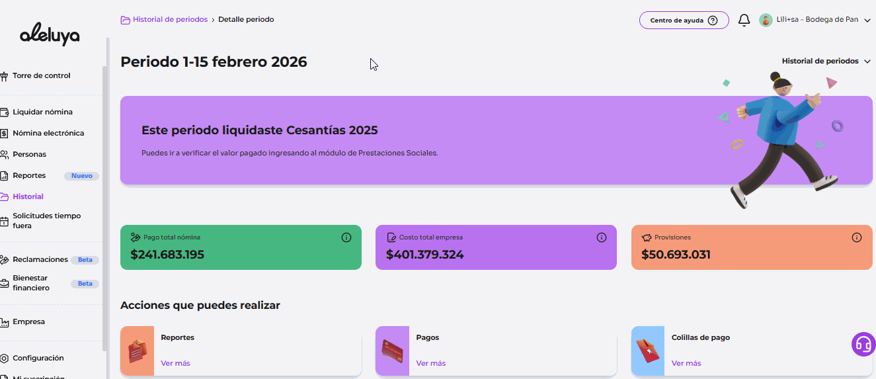The width and height of the screenshot is (876, 379).
Task: Open Torre de control in sidebar
Action: click(x=41, y=75)
